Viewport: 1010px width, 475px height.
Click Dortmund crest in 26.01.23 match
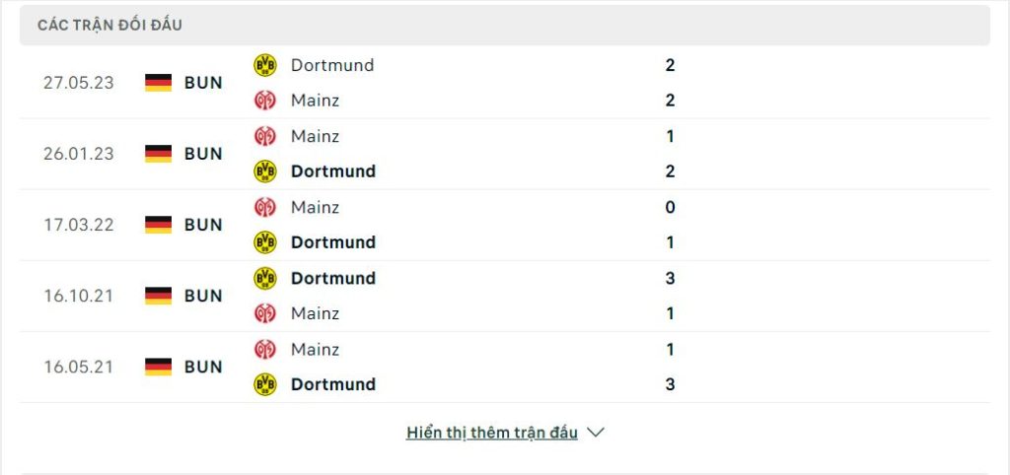264,171
